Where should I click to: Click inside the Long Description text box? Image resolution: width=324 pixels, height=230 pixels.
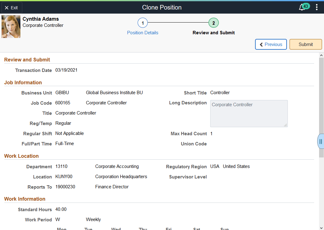pos(249,114)
